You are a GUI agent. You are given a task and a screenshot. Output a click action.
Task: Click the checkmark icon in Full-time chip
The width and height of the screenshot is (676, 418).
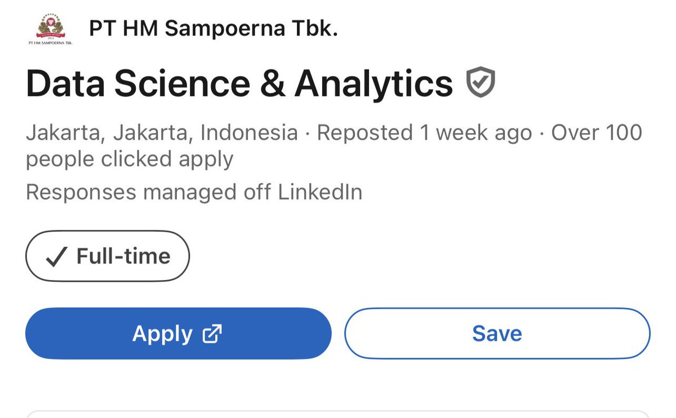tap(56, 257)
